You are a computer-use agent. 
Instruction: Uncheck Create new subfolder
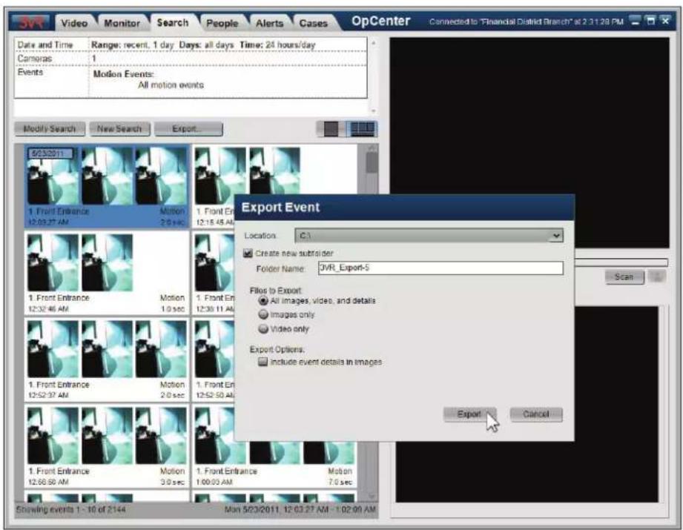click(248, 253)
